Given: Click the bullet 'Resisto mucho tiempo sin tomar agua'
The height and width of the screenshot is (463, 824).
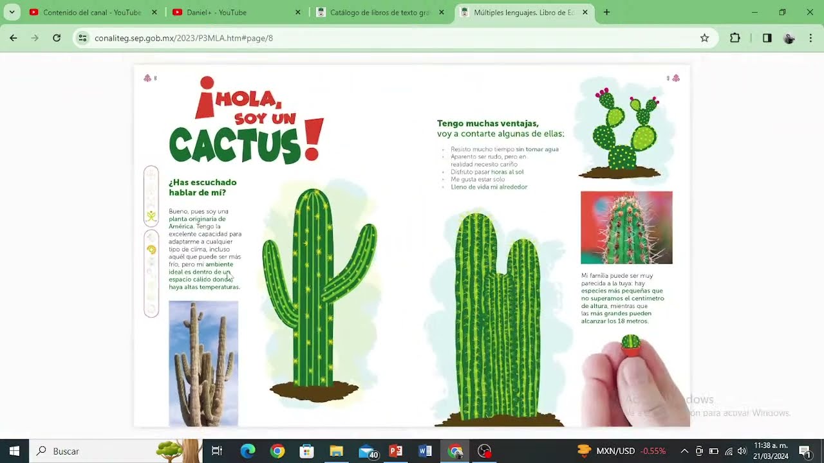Looking at the screenshot, I should pyautogui.click(x=505, y=149).
